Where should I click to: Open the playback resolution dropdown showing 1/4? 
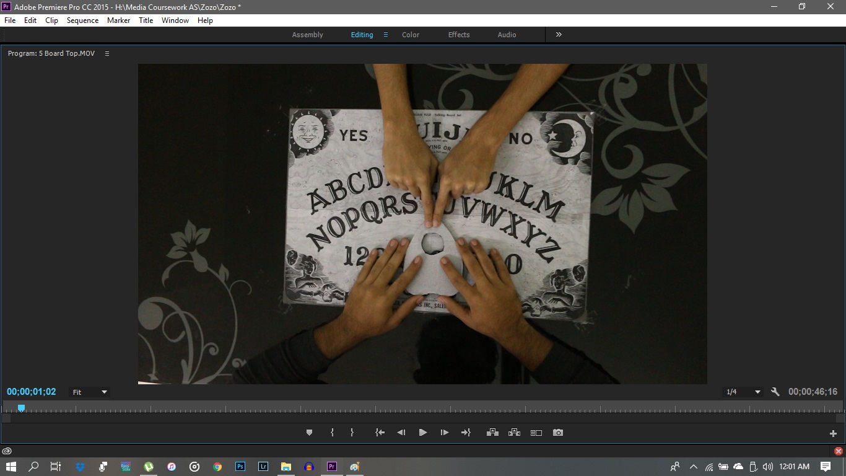[741, 392]
